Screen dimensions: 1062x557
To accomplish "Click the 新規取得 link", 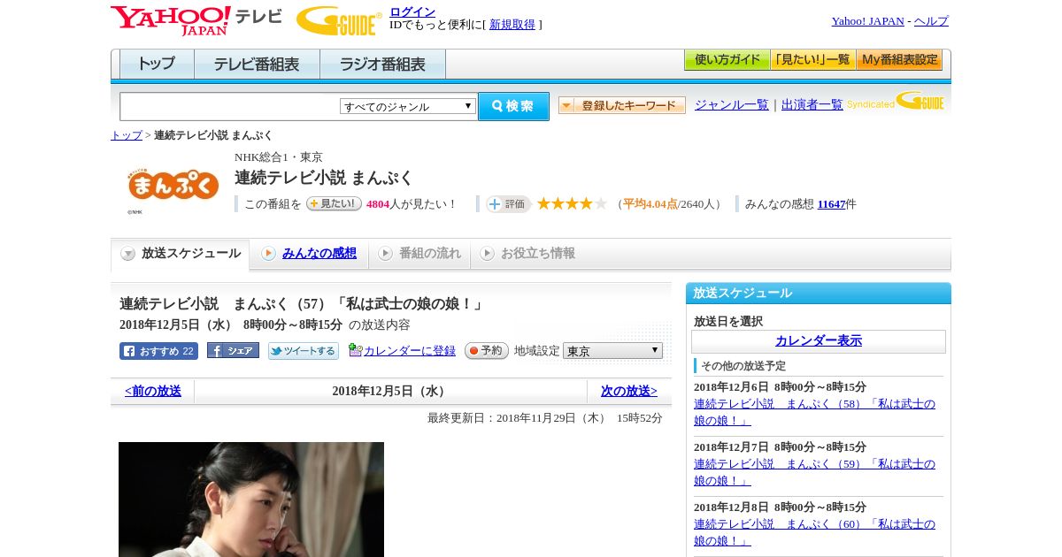I will 512,25.
